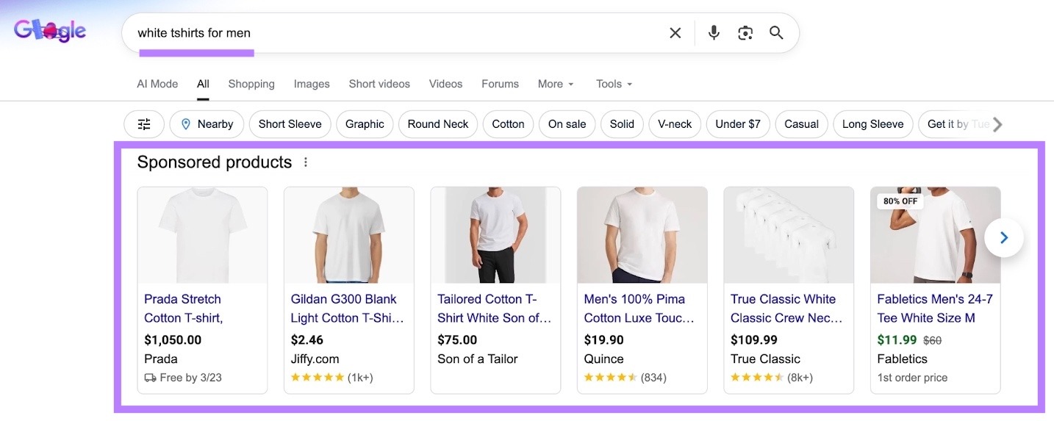Screen dimensions: 1054x421
Task: Click the Prada t-shirt product image
Action: point(202,235)
